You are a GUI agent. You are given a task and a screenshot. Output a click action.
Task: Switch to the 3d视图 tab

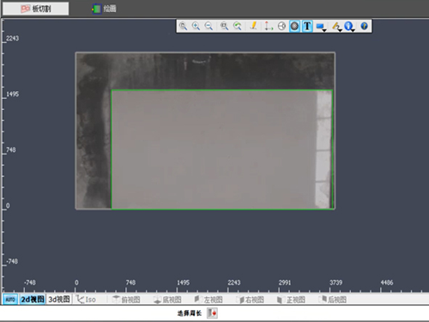(59, 300)
